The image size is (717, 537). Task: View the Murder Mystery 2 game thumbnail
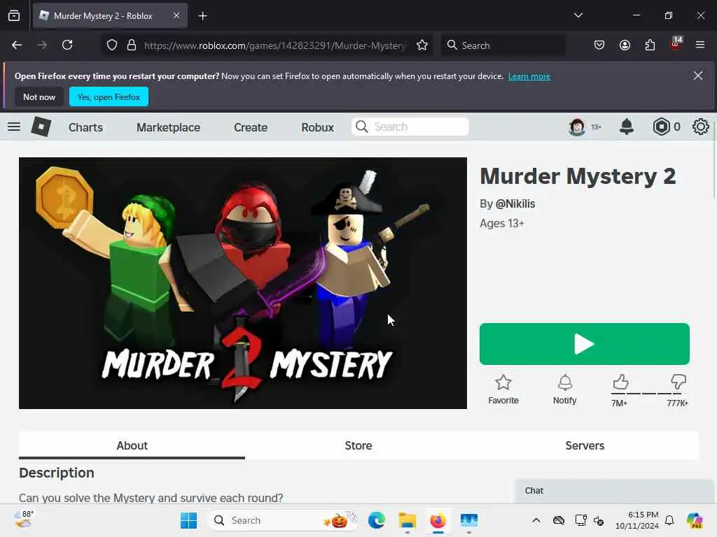coord(243,283)
